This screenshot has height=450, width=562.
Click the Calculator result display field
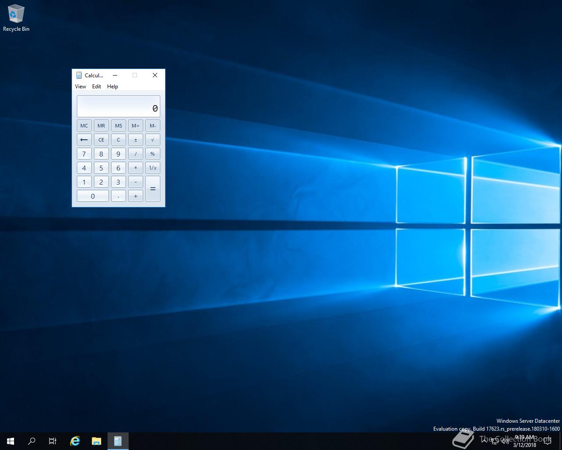[x=119, y=106]
